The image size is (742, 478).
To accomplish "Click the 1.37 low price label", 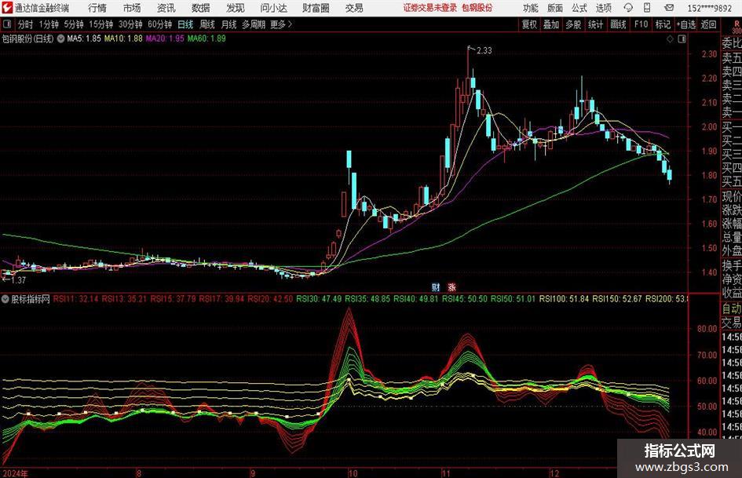I will pos(18,280).
